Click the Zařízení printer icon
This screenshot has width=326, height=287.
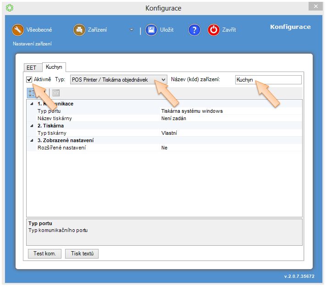coord(79,30)
